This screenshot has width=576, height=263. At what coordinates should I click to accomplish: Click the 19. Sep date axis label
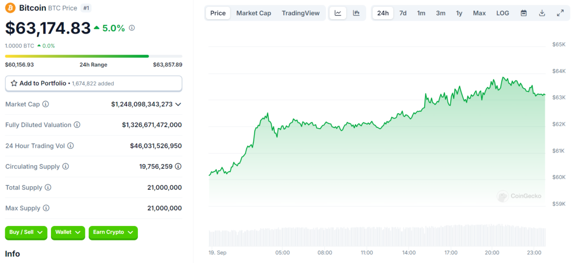[218, 252]
